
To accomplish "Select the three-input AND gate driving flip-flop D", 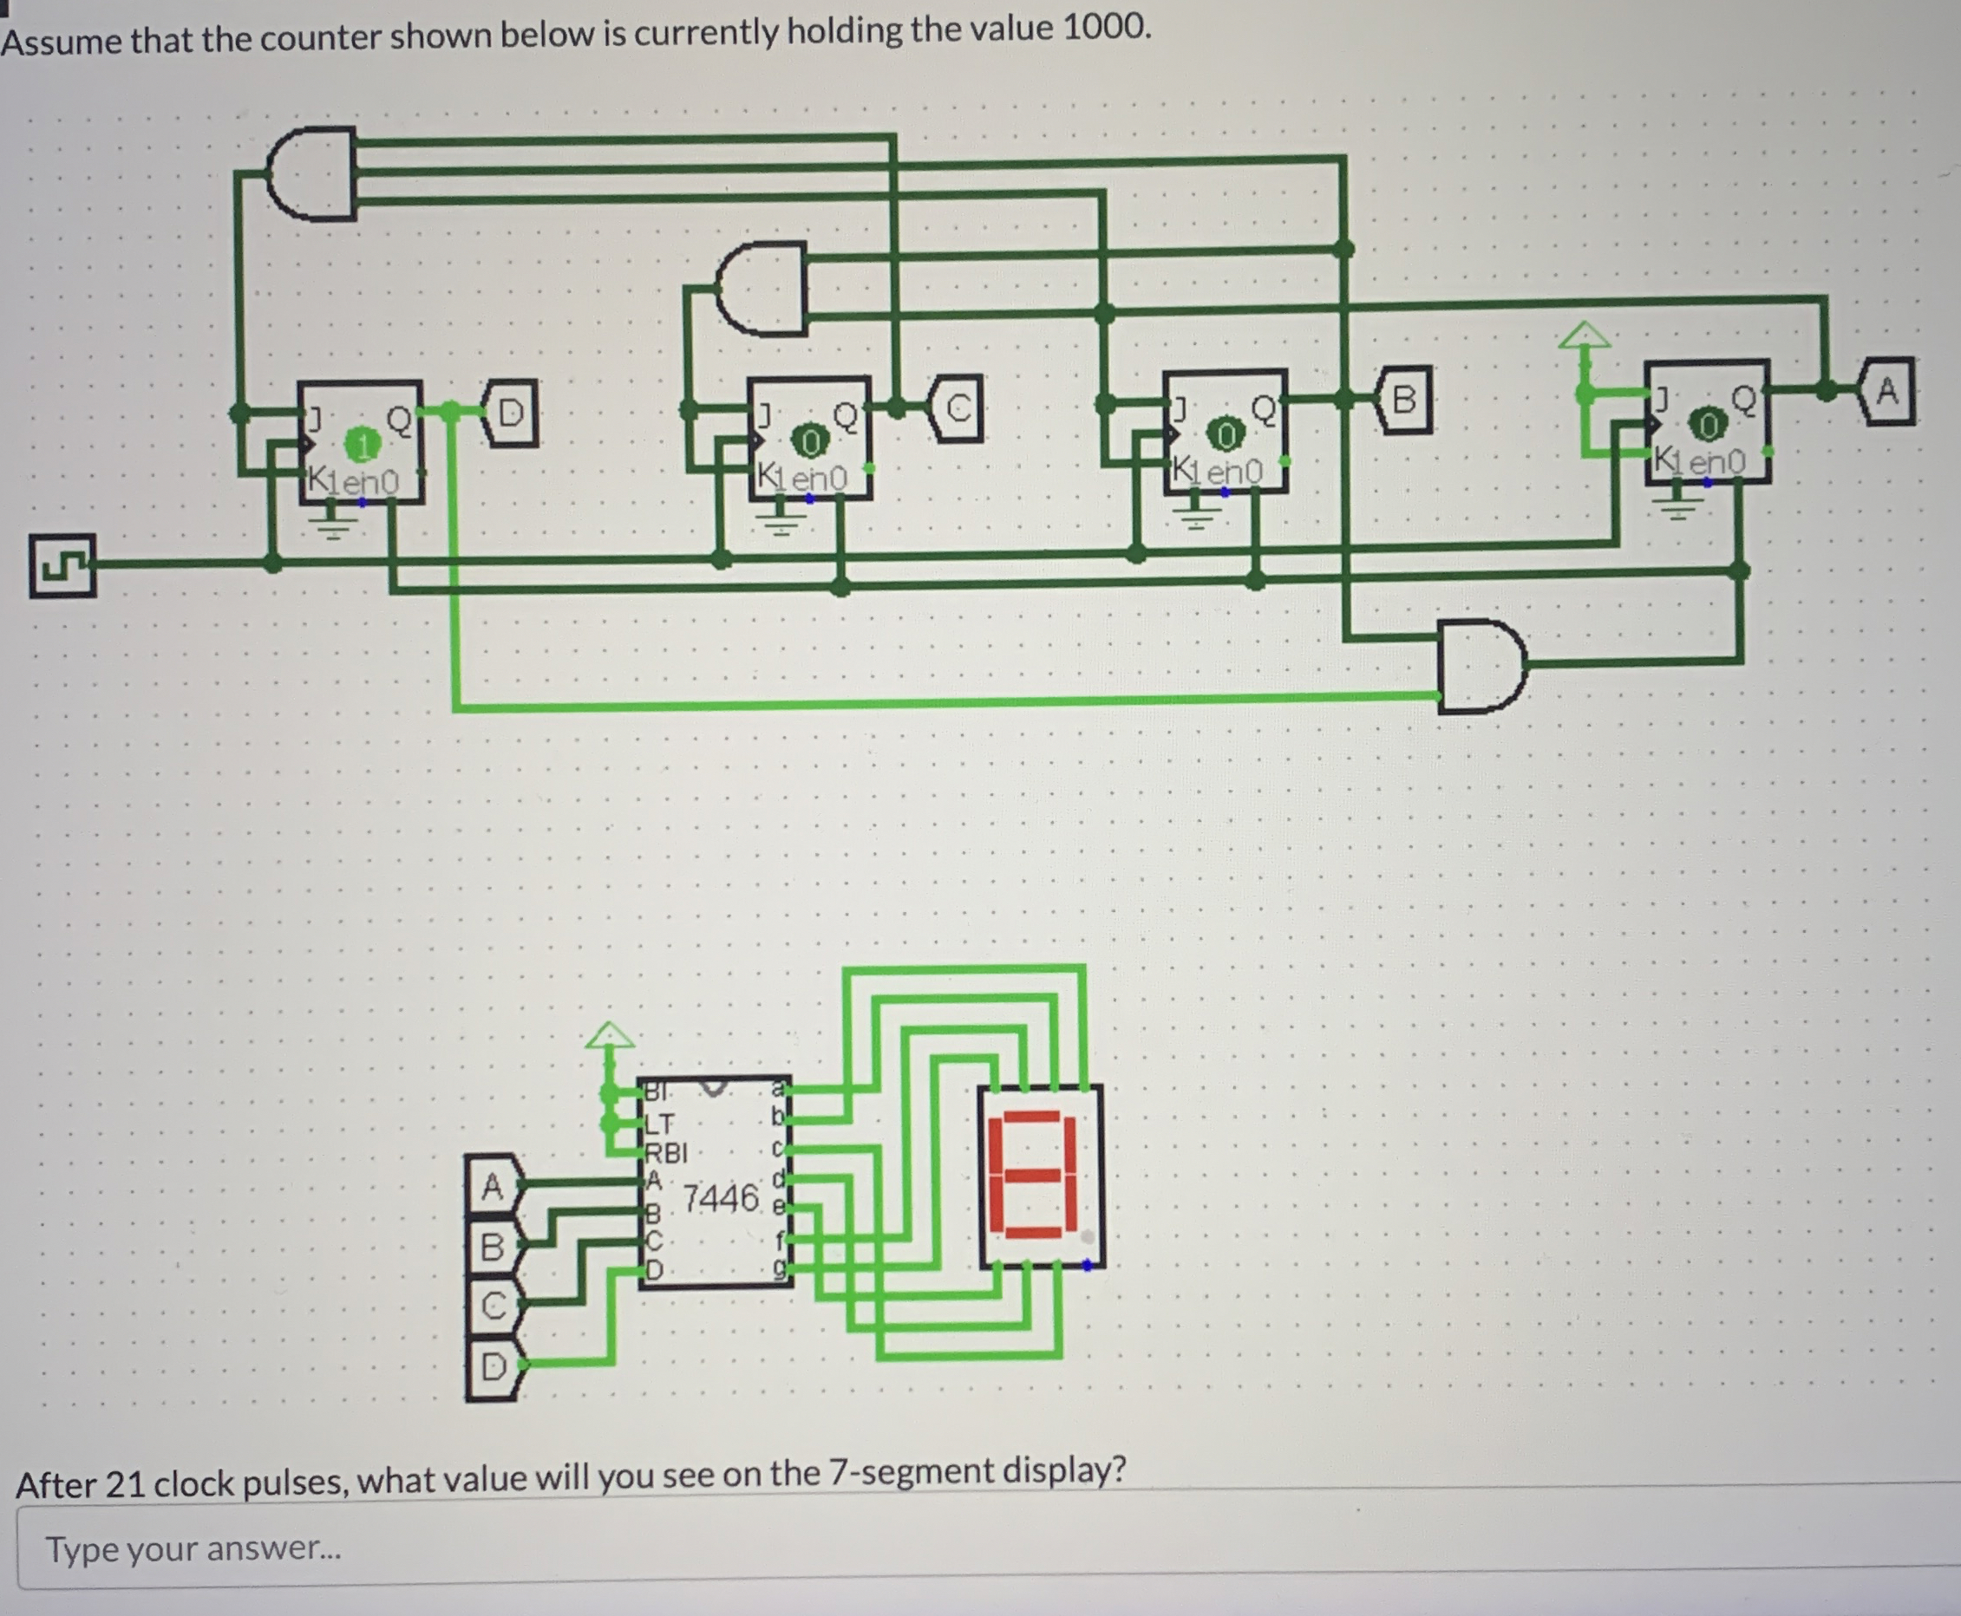I will 312,173.
